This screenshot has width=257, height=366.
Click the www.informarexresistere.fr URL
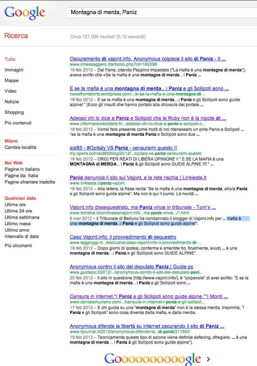[138, 124]
